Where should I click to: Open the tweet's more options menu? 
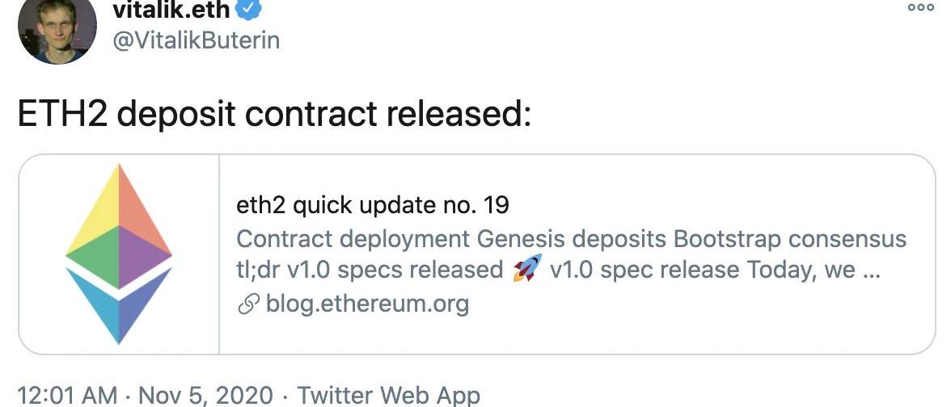pos(919,6)
